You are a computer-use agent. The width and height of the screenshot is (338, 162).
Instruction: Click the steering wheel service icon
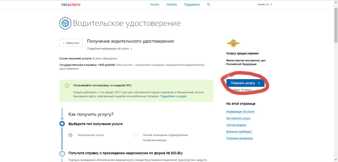(65, 23)
